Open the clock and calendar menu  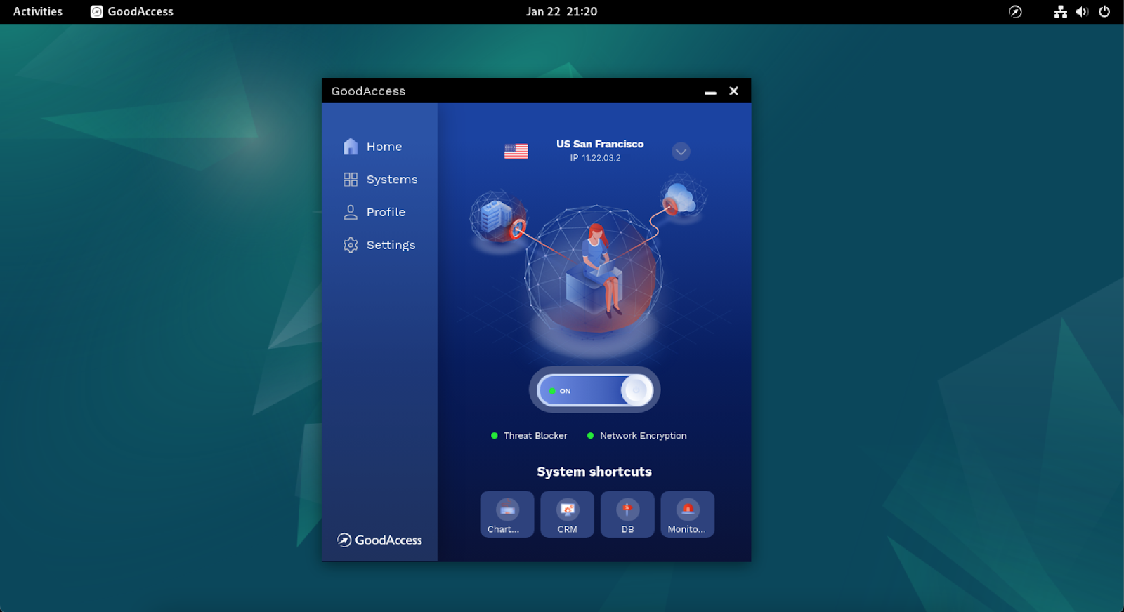(561, 11)
